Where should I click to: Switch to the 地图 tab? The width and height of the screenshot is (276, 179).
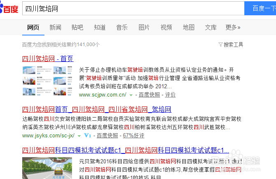188,27
